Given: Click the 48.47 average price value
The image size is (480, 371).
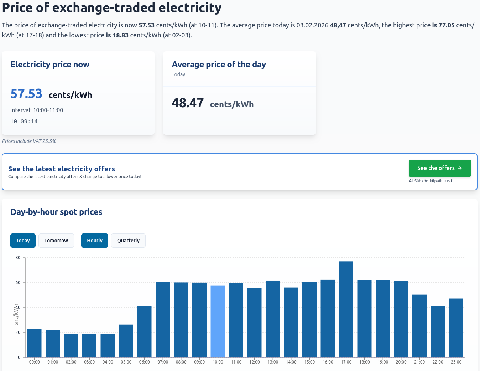Looking at the screenshot, I should (x=188, y=103).
